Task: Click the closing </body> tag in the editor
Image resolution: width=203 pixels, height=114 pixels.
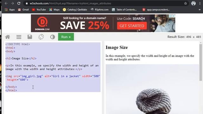Action: pyautogui.click(x=11, y=87)
